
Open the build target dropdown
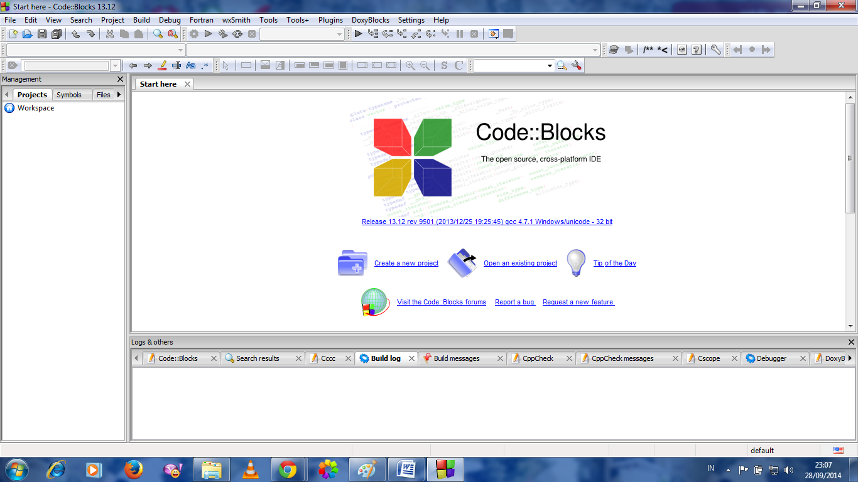pos(302,34)
